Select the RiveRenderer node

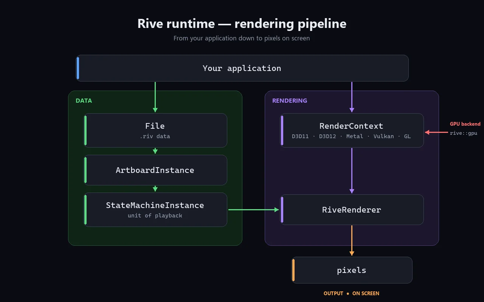[352, 210]
